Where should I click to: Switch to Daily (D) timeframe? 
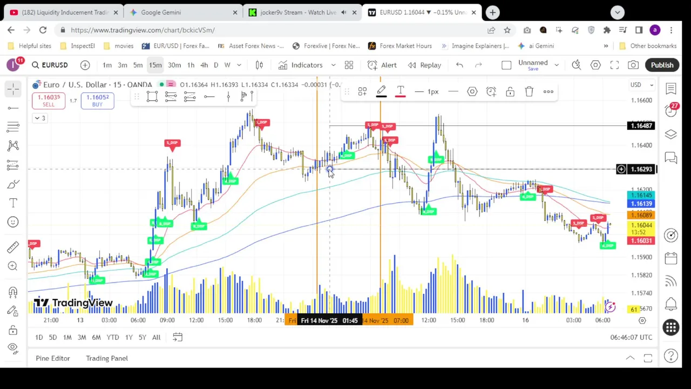(216, 65)
